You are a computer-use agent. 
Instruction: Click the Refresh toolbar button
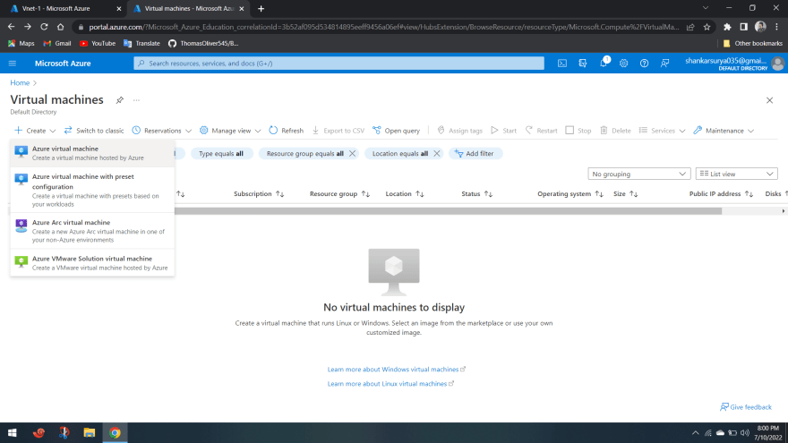point(286,131)
